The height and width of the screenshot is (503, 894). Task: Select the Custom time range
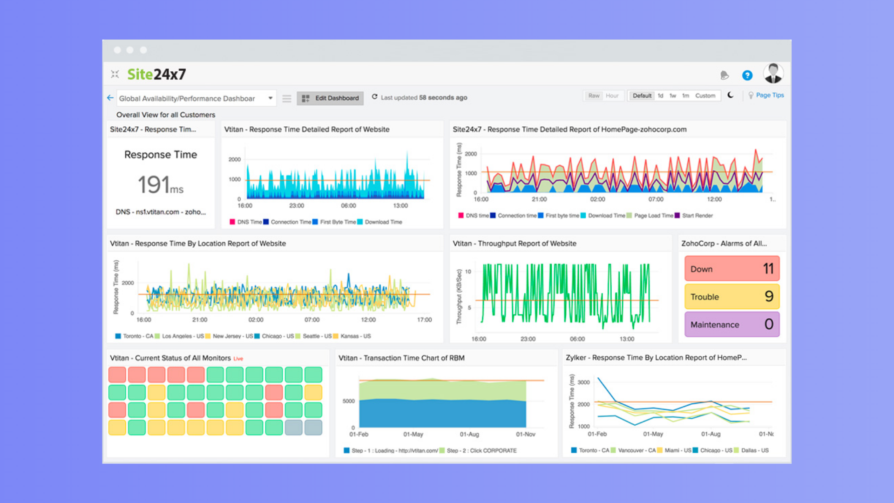click(x=705, y=95)
